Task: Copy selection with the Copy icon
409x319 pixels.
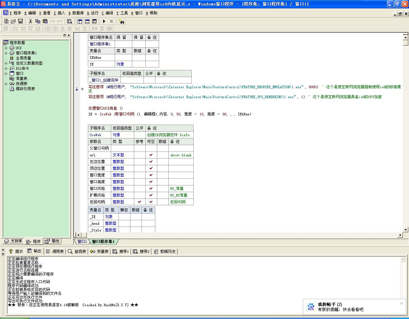Action: coord(38,21)
